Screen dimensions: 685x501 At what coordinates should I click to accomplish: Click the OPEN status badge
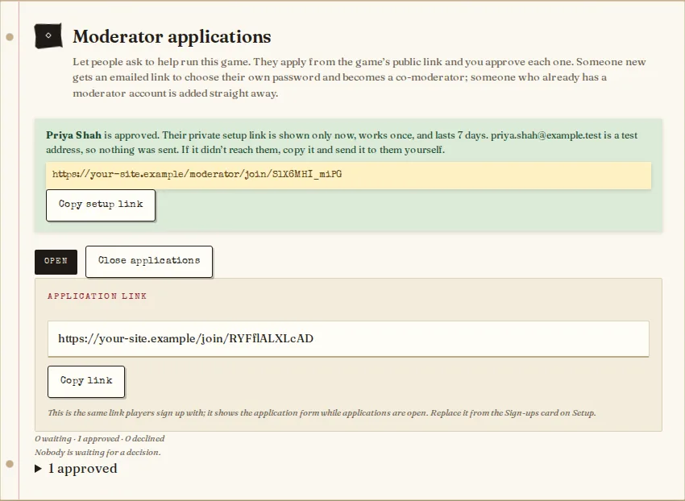56,262
